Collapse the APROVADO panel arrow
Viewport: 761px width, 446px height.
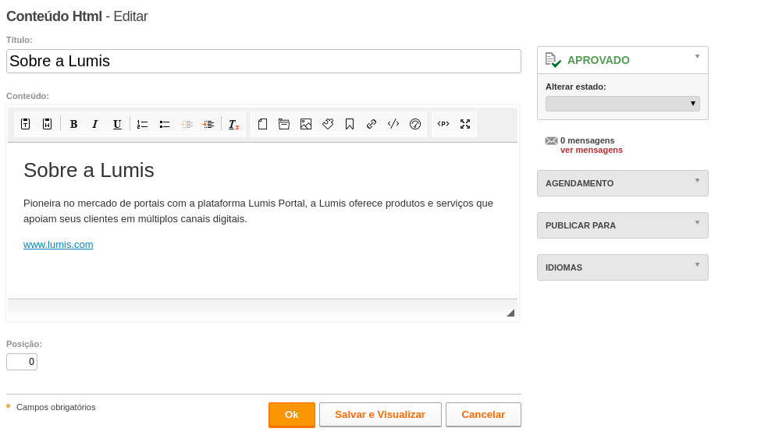697,57
